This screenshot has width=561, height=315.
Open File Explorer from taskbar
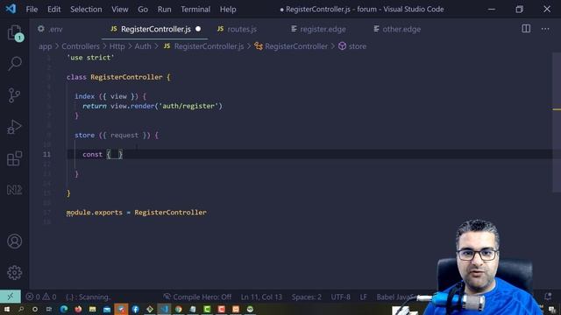(93, 309)
